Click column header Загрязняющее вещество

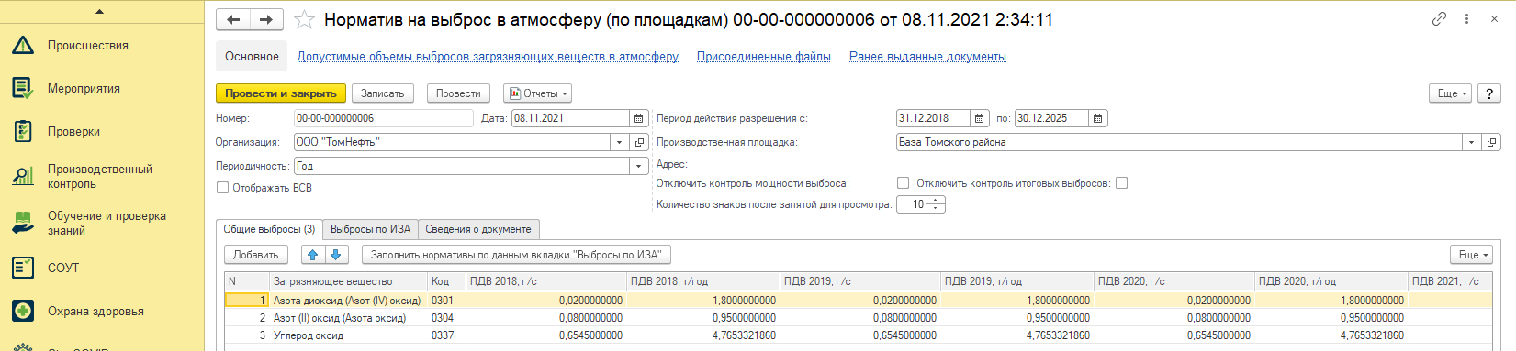click(348, 281)
